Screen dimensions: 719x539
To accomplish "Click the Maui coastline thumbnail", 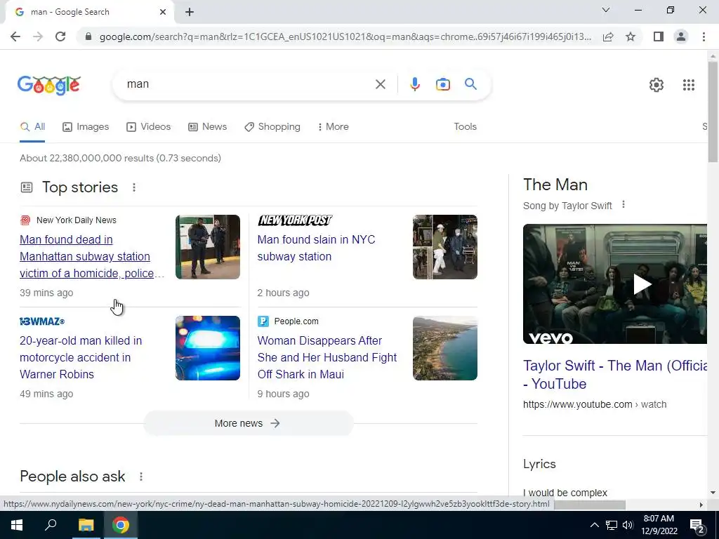I will (444, 348).
